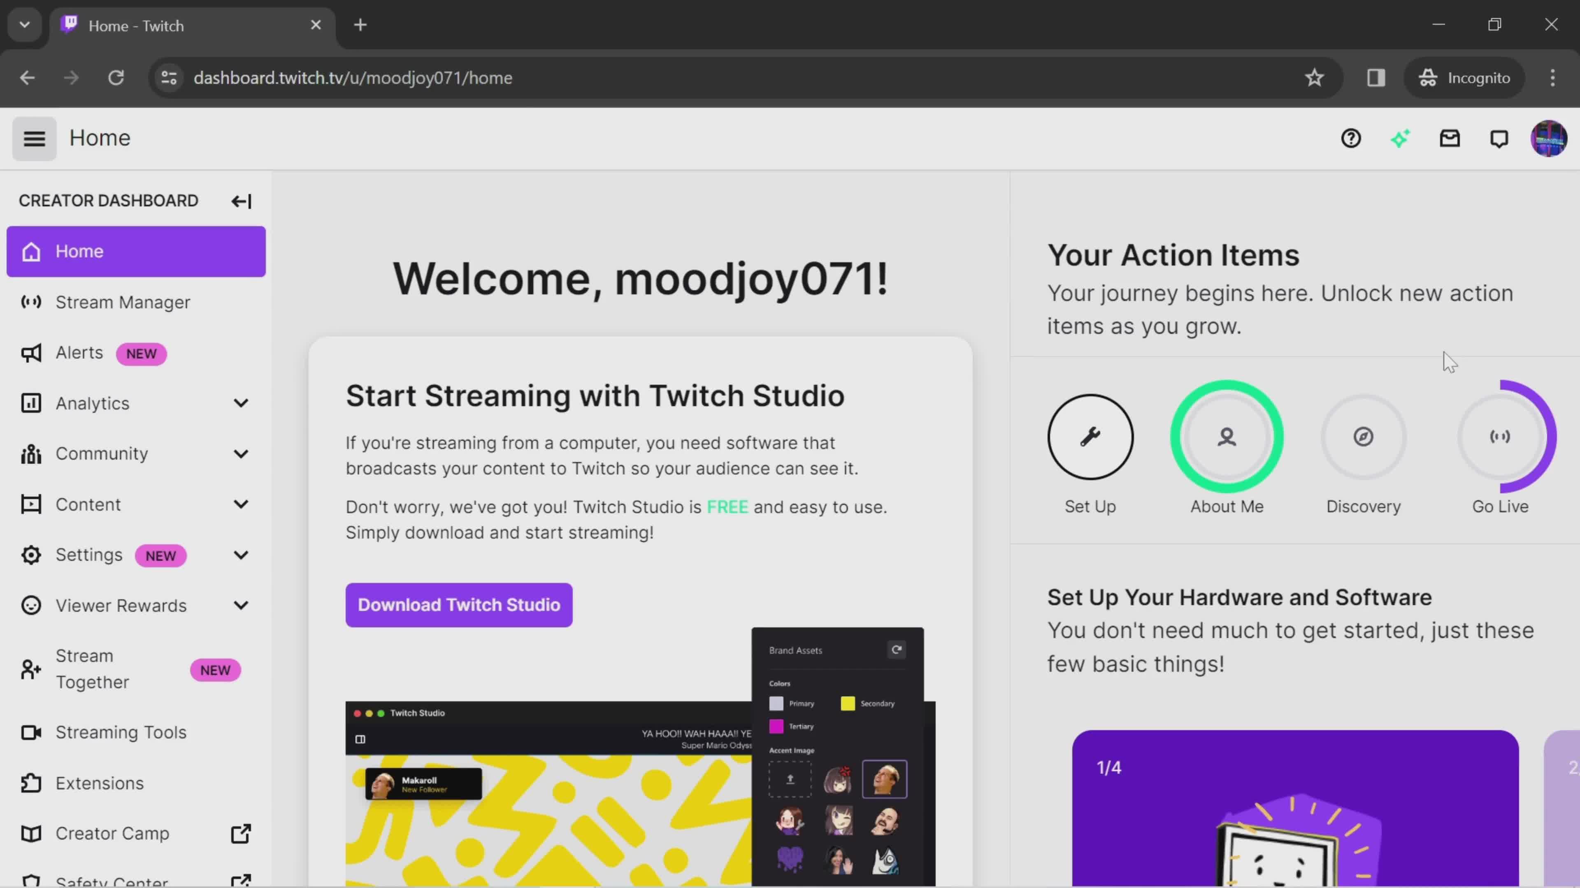Select the Go Live action item circle
1580x888 pixels.
click(x=1500, y=437)
